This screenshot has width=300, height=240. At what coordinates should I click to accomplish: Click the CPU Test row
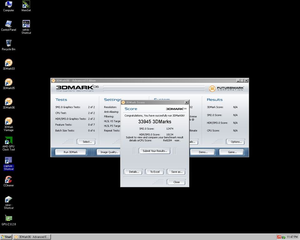click(75, 113)
